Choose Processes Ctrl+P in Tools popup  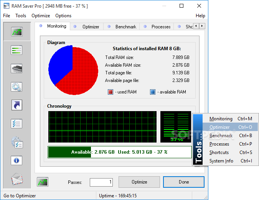[x=231, y=144]
